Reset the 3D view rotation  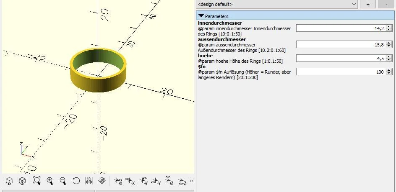pos(76,181)
